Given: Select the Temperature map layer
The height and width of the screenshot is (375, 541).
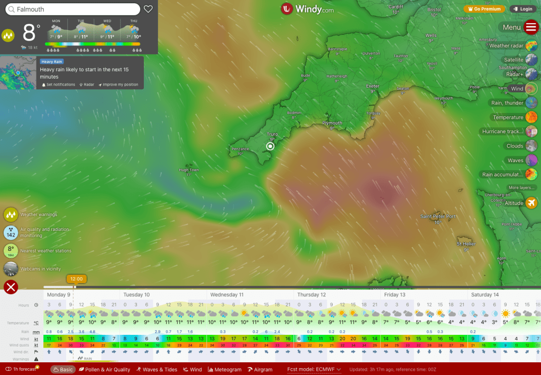Looking at the screenshot, I should [x=531, y=117].
